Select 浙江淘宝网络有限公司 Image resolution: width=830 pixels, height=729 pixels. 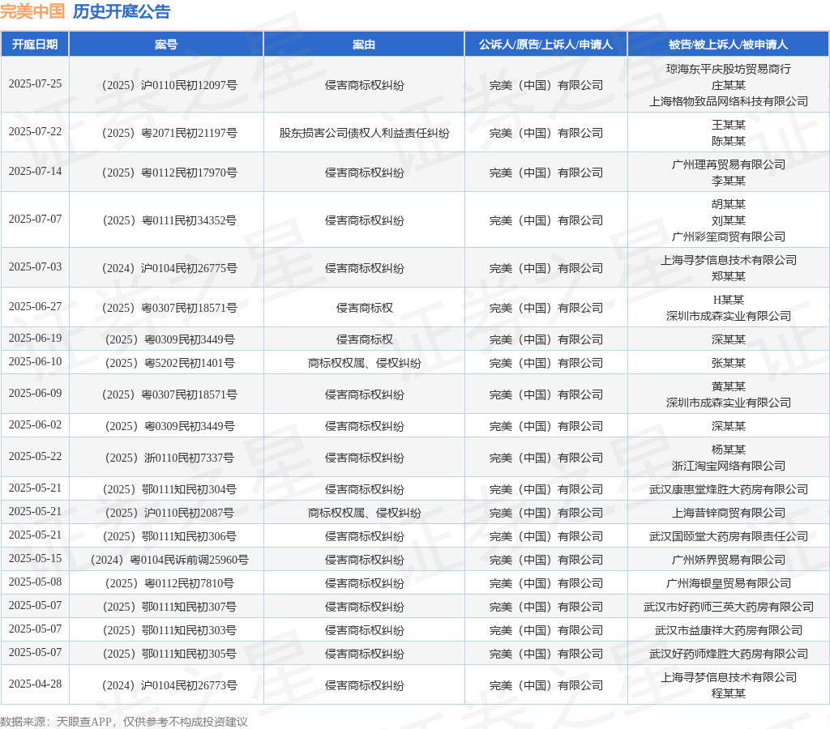tap(729, 466)
